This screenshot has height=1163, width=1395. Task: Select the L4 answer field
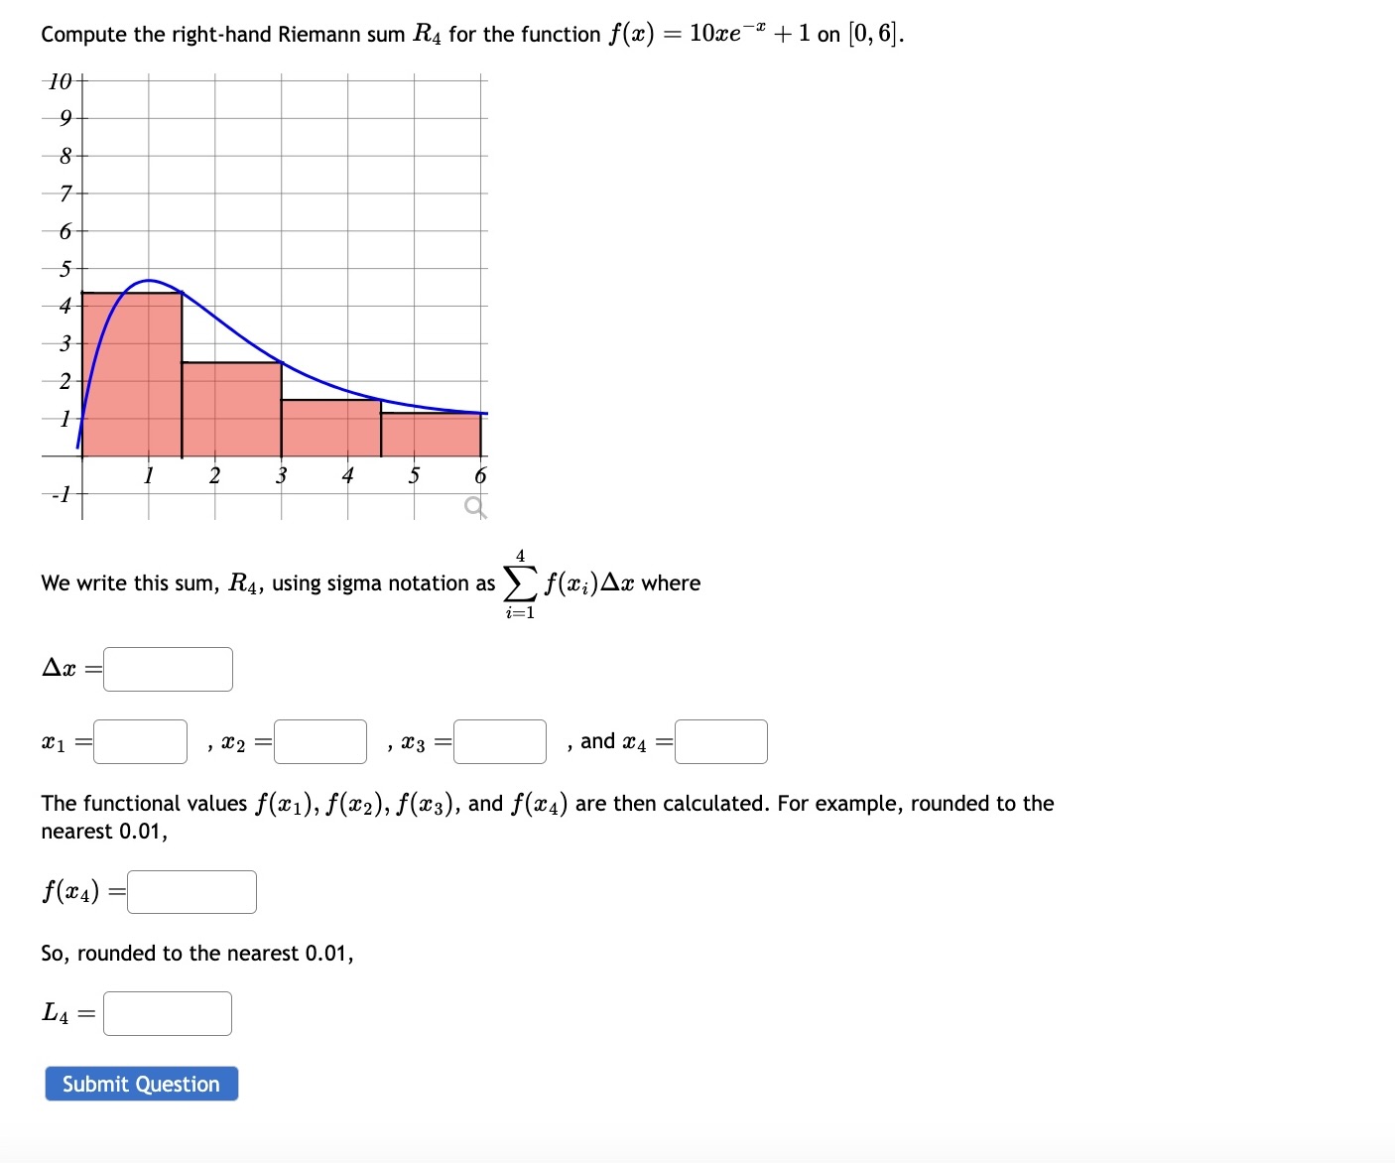tap(167, 1012)
